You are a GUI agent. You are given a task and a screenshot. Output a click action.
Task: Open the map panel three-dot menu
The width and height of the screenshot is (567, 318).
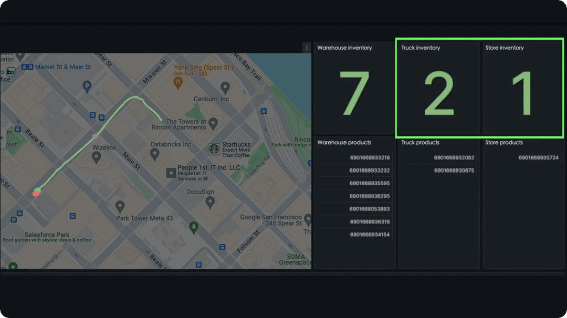[307, 48]
